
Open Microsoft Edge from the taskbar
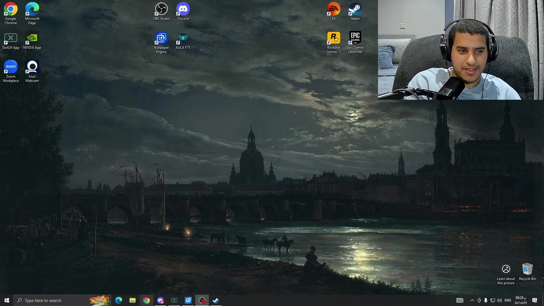(119, 300)
